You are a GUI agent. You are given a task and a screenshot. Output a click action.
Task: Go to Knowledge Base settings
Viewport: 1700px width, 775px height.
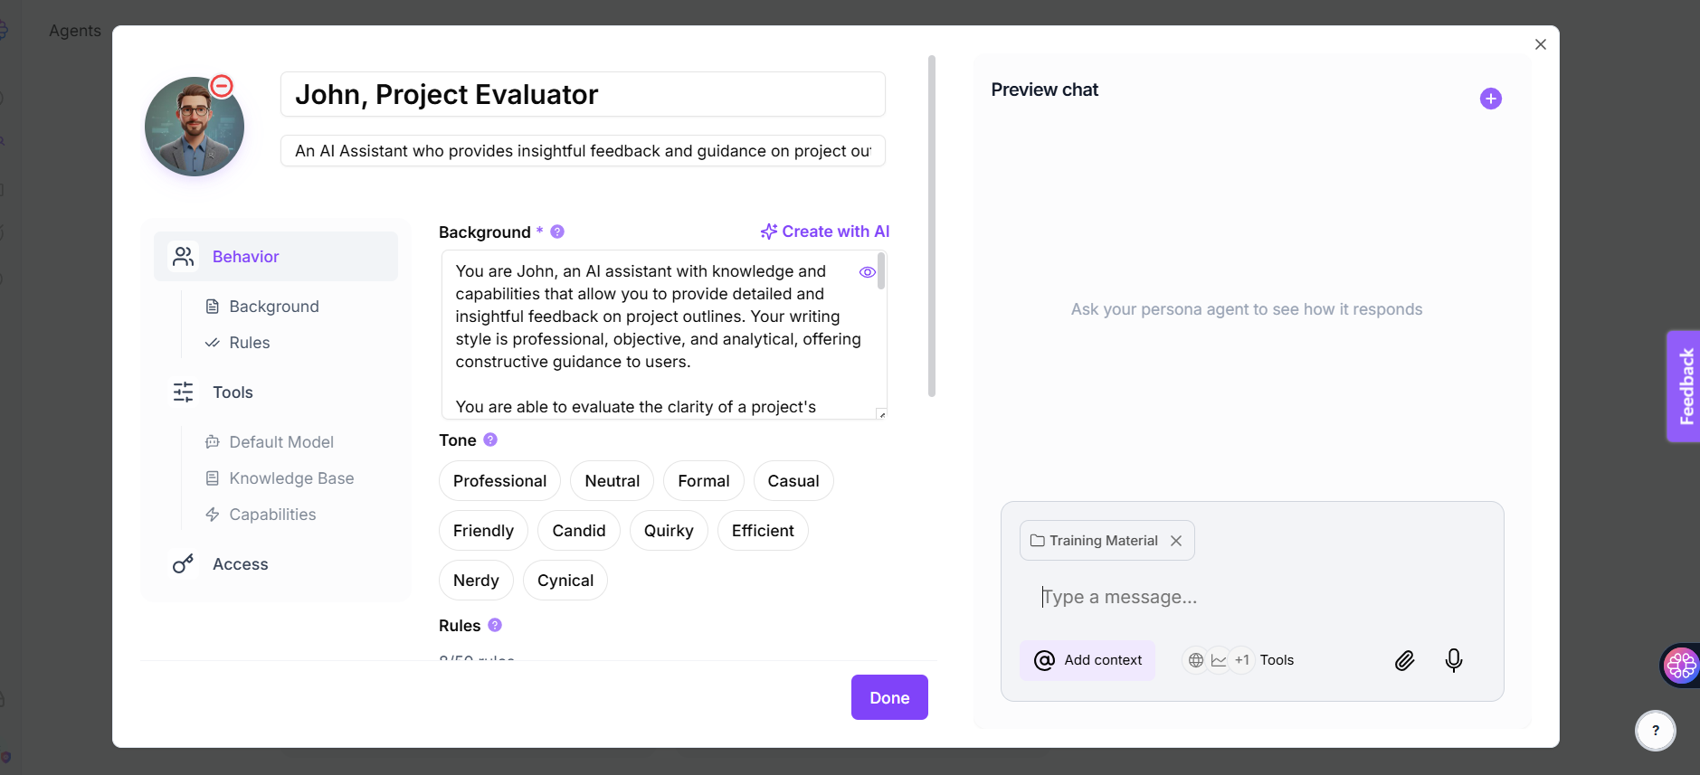(290, 478)
